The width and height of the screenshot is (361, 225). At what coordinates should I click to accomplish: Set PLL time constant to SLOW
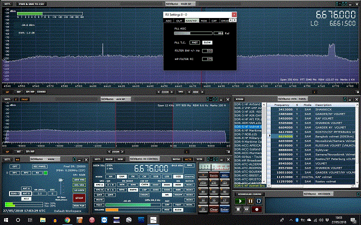point(207,42)
